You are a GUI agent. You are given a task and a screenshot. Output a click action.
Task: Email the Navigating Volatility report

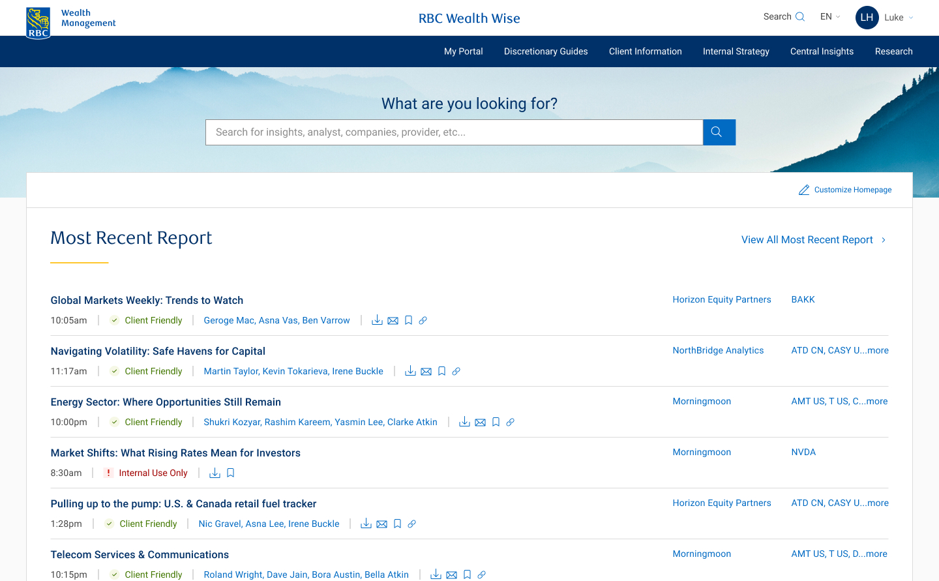click(x=426, y=371)
